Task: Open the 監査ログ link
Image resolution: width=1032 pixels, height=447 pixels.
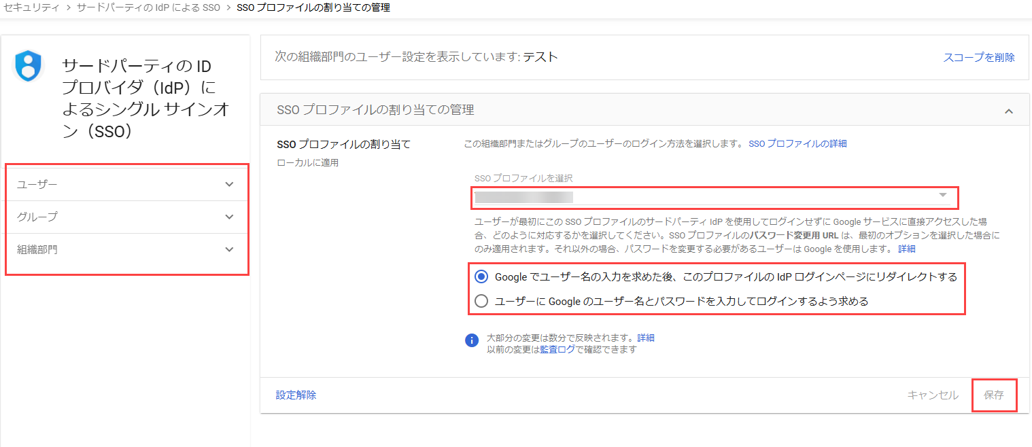Action: 557,349
